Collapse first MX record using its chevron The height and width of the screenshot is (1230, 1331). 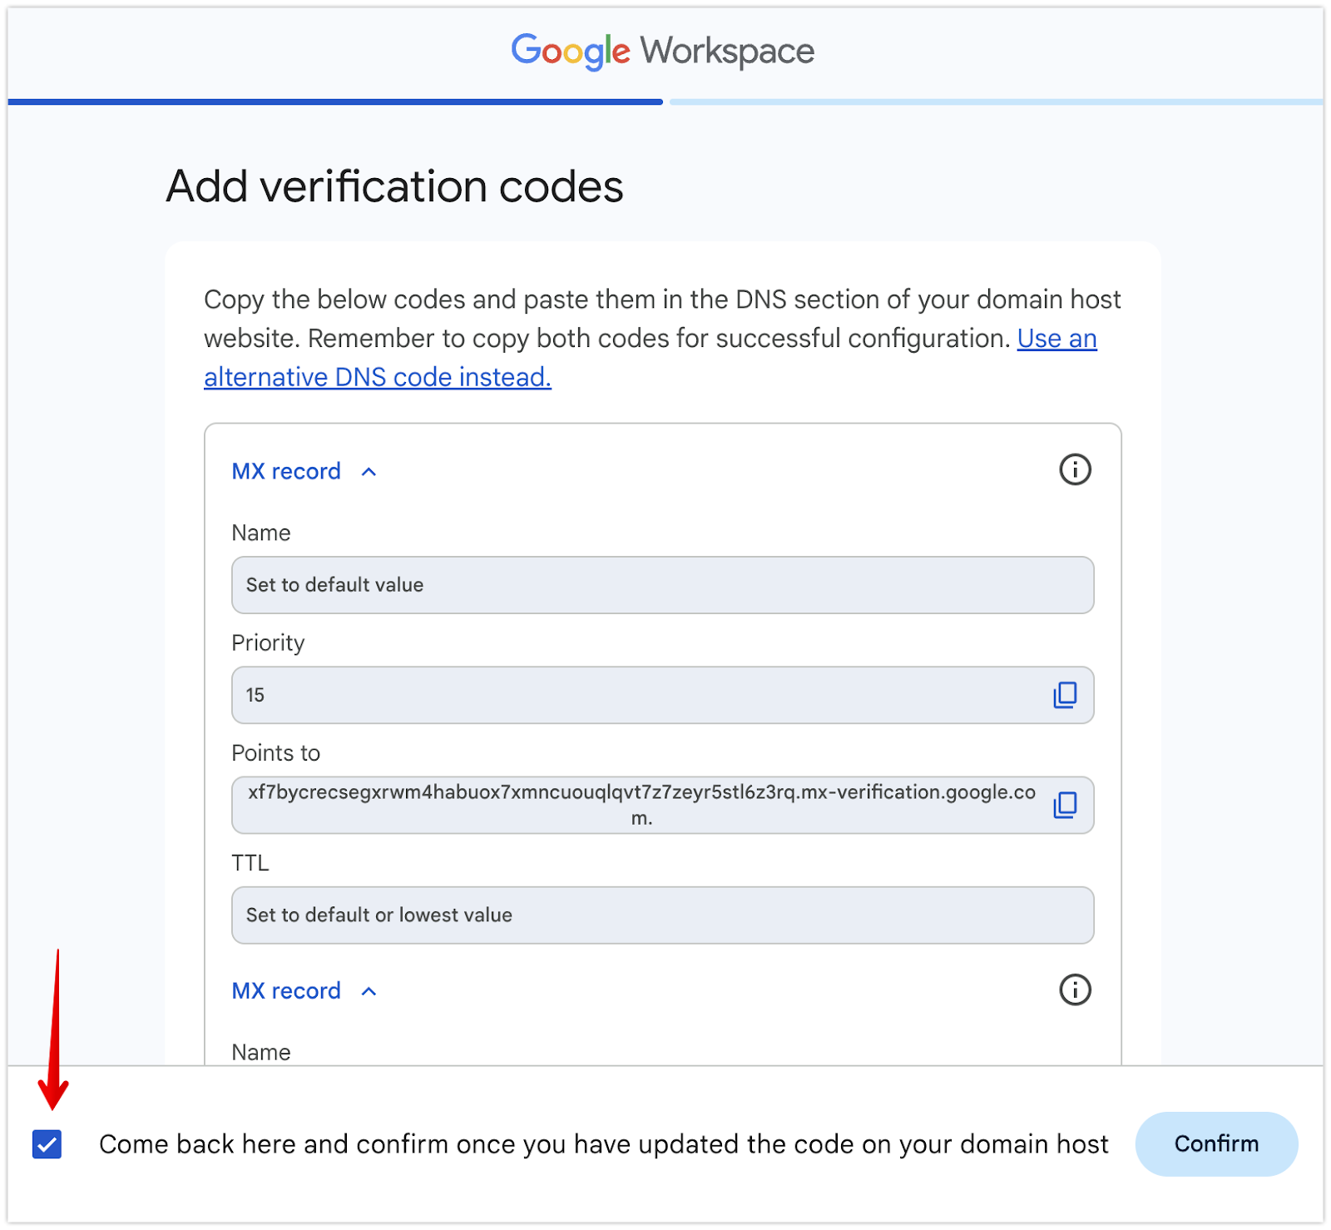[x=369, y=472]
